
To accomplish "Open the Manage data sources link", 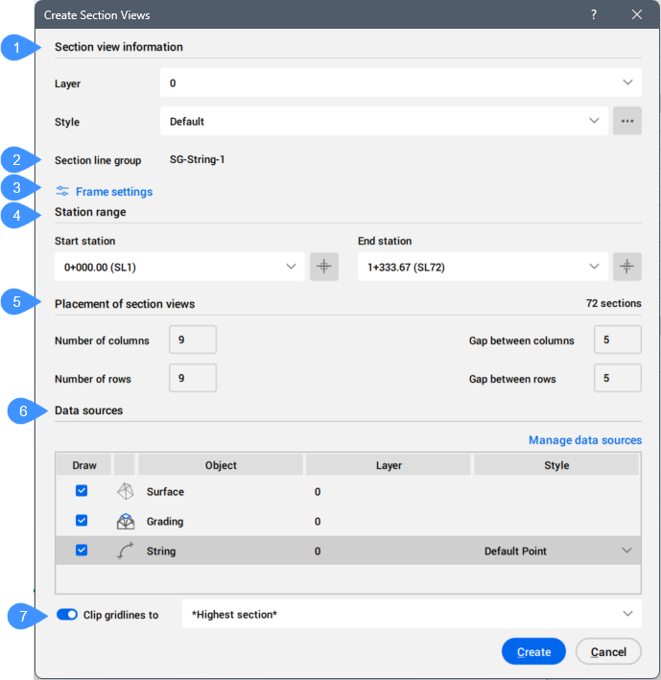I will [x=584, y=440].
